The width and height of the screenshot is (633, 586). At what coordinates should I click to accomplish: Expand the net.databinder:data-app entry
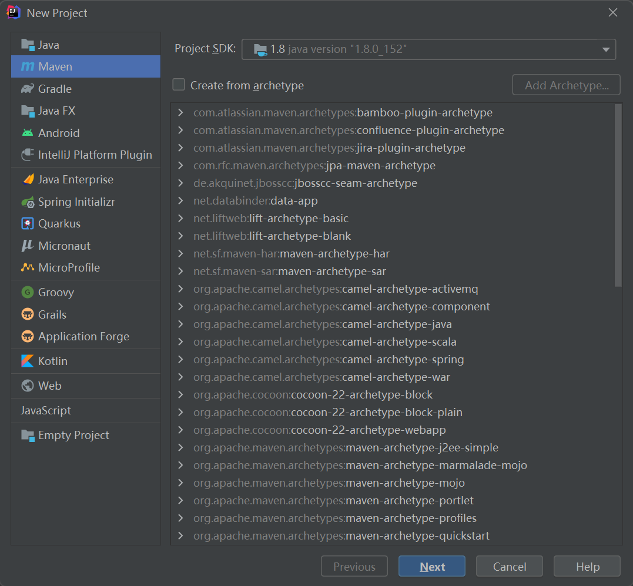point(180,200)
